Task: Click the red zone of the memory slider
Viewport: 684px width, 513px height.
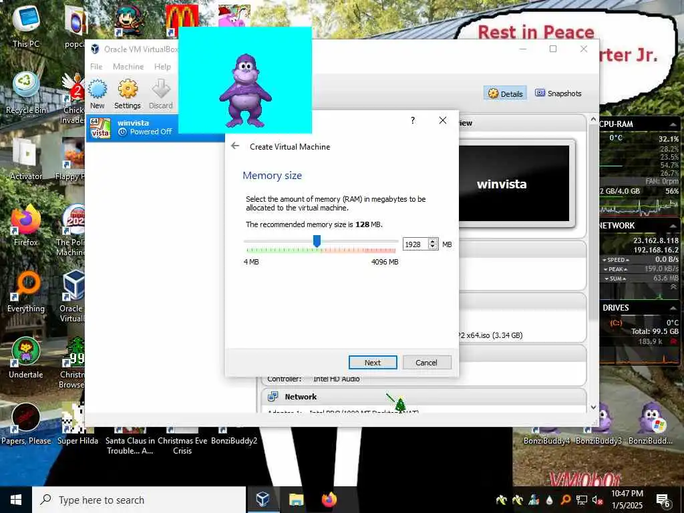Action: [x=360, y=250]
